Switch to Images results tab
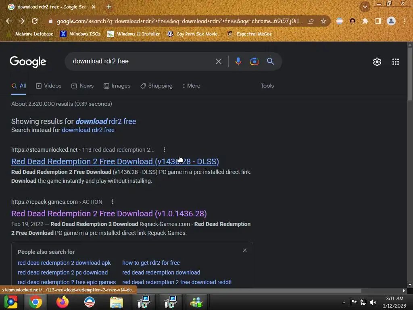Screen dimensions: 413x310 [117, 86]
